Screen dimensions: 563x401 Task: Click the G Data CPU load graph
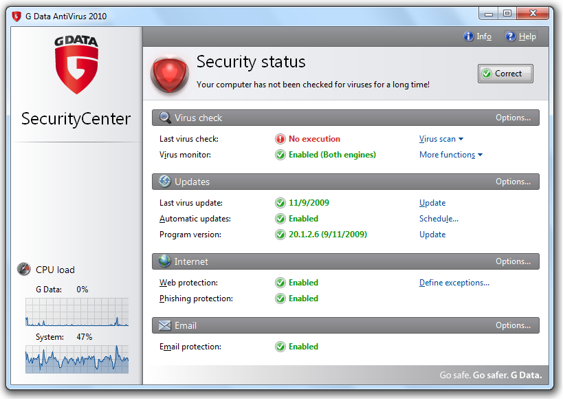(x=77, y=312)
